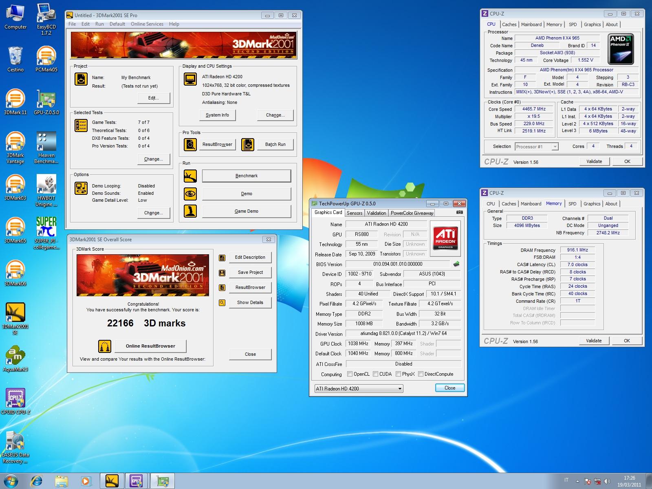Open the Windows Start button

(11, 481)
